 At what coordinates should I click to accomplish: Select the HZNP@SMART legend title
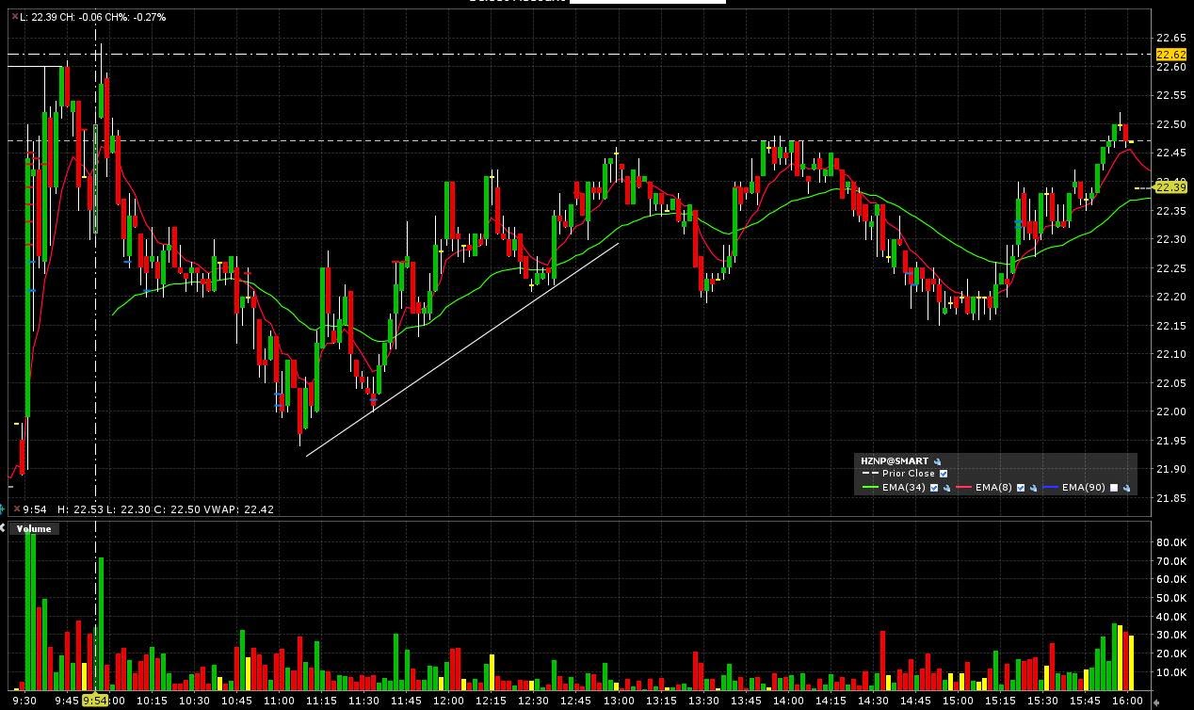tap(895, 461)
